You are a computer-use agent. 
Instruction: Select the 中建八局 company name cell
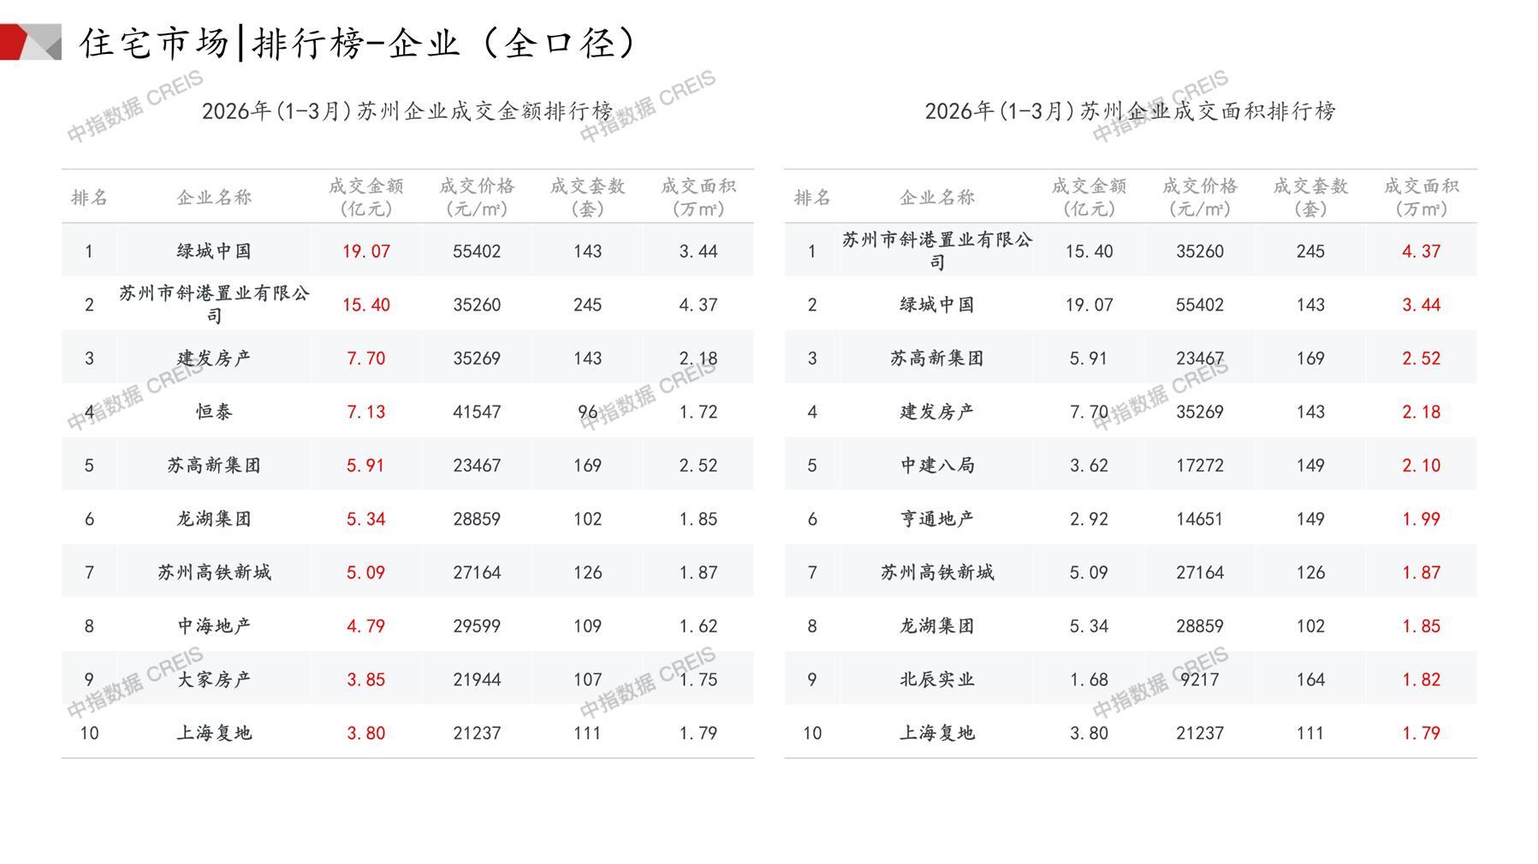pos(937,465)
